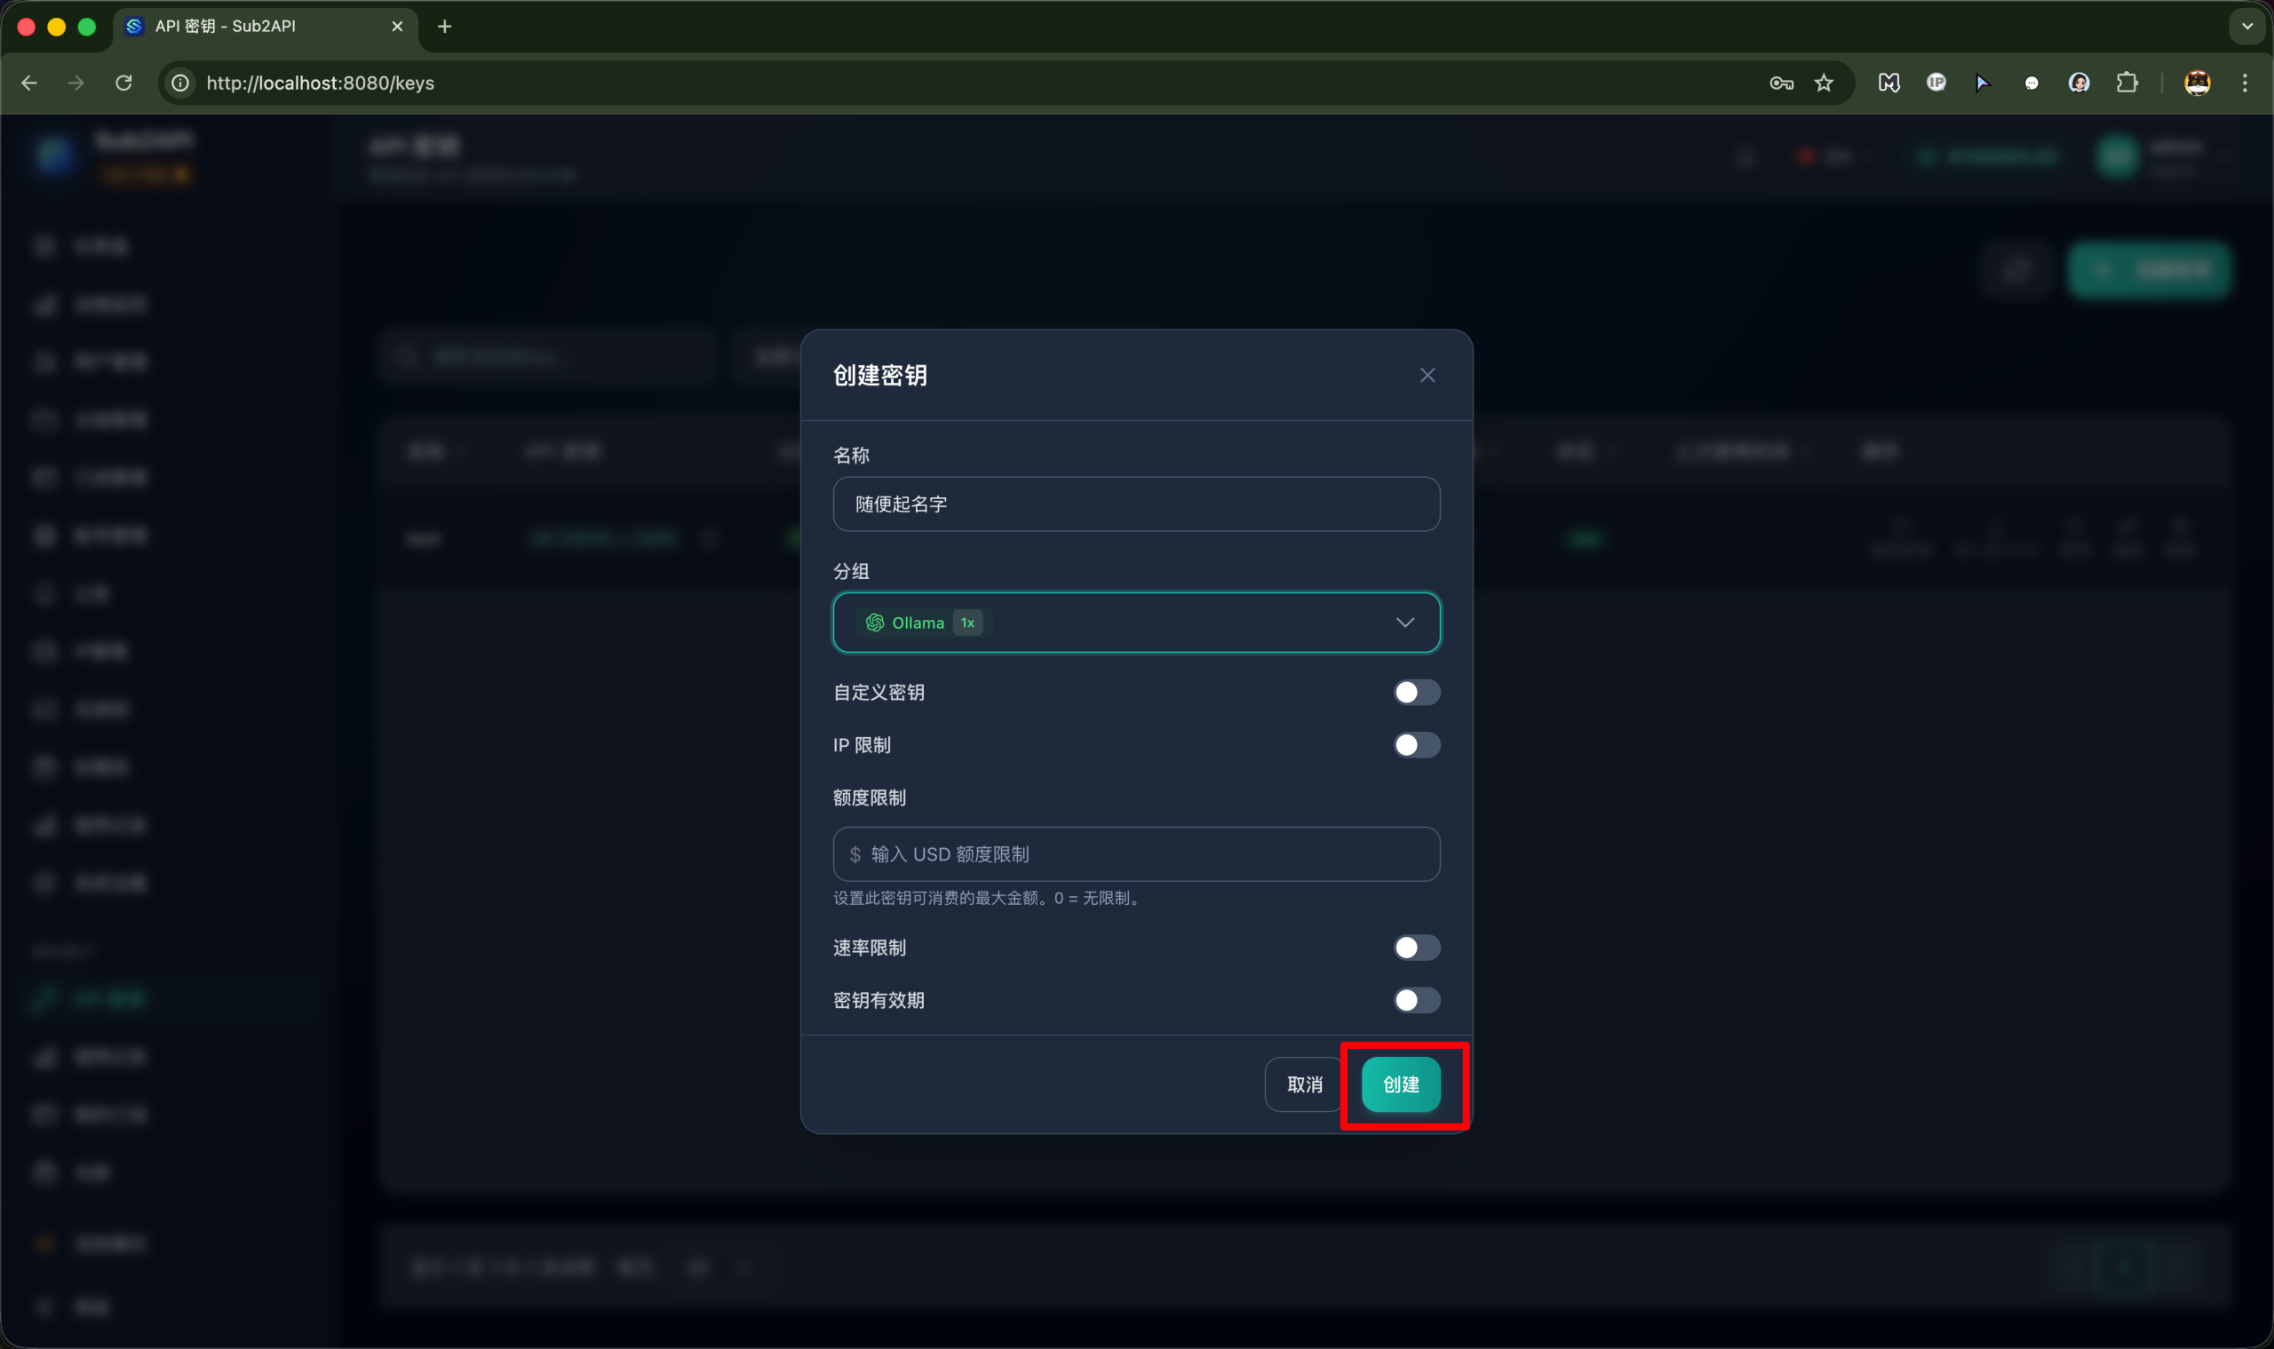This screenshot has width=2274, height=1349.
Task: Click the browser back arrow
Action: point(29,83)
